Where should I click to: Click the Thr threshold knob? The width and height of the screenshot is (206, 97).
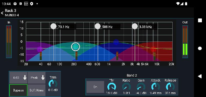tap(112, 87)
